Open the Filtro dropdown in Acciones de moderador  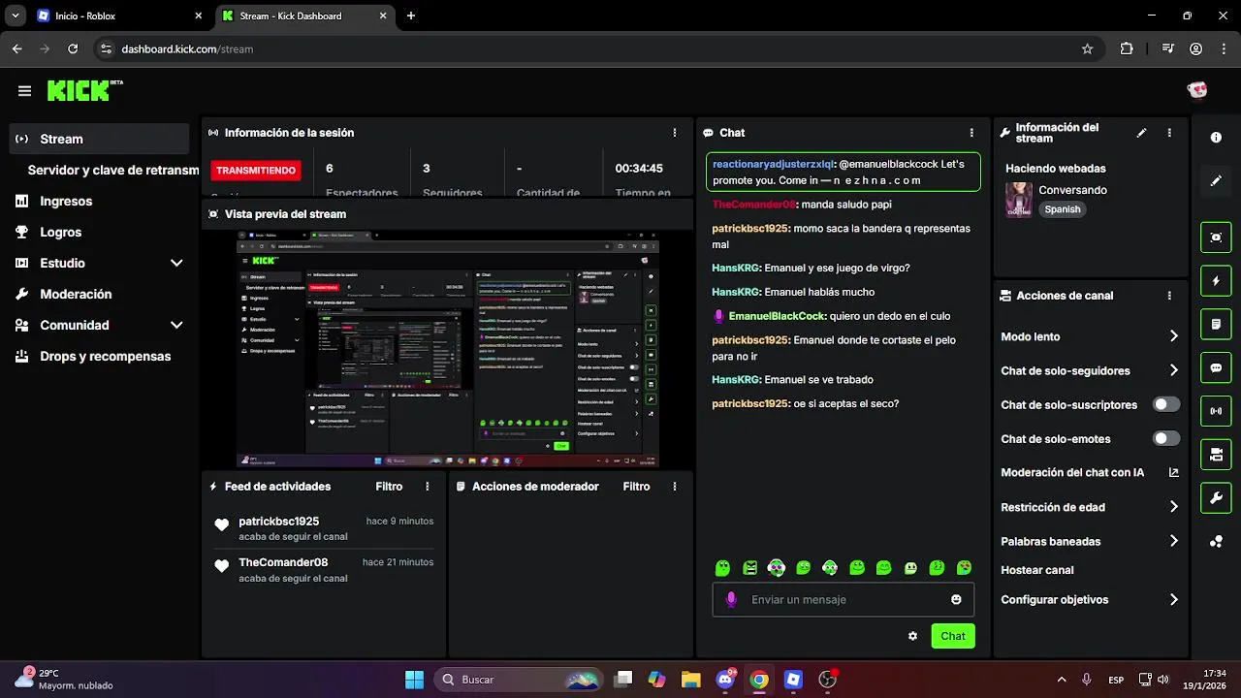click(x=636, y=487)
